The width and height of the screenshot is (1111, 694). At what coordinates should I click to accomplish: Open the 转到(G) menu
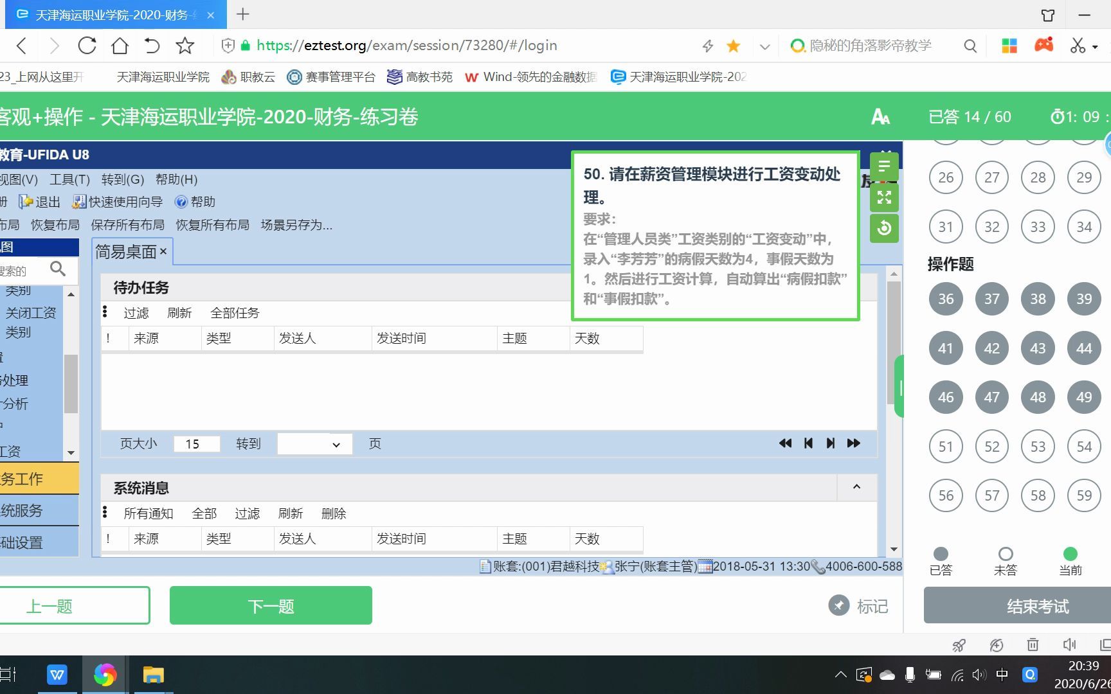click(x=122, y=179)
